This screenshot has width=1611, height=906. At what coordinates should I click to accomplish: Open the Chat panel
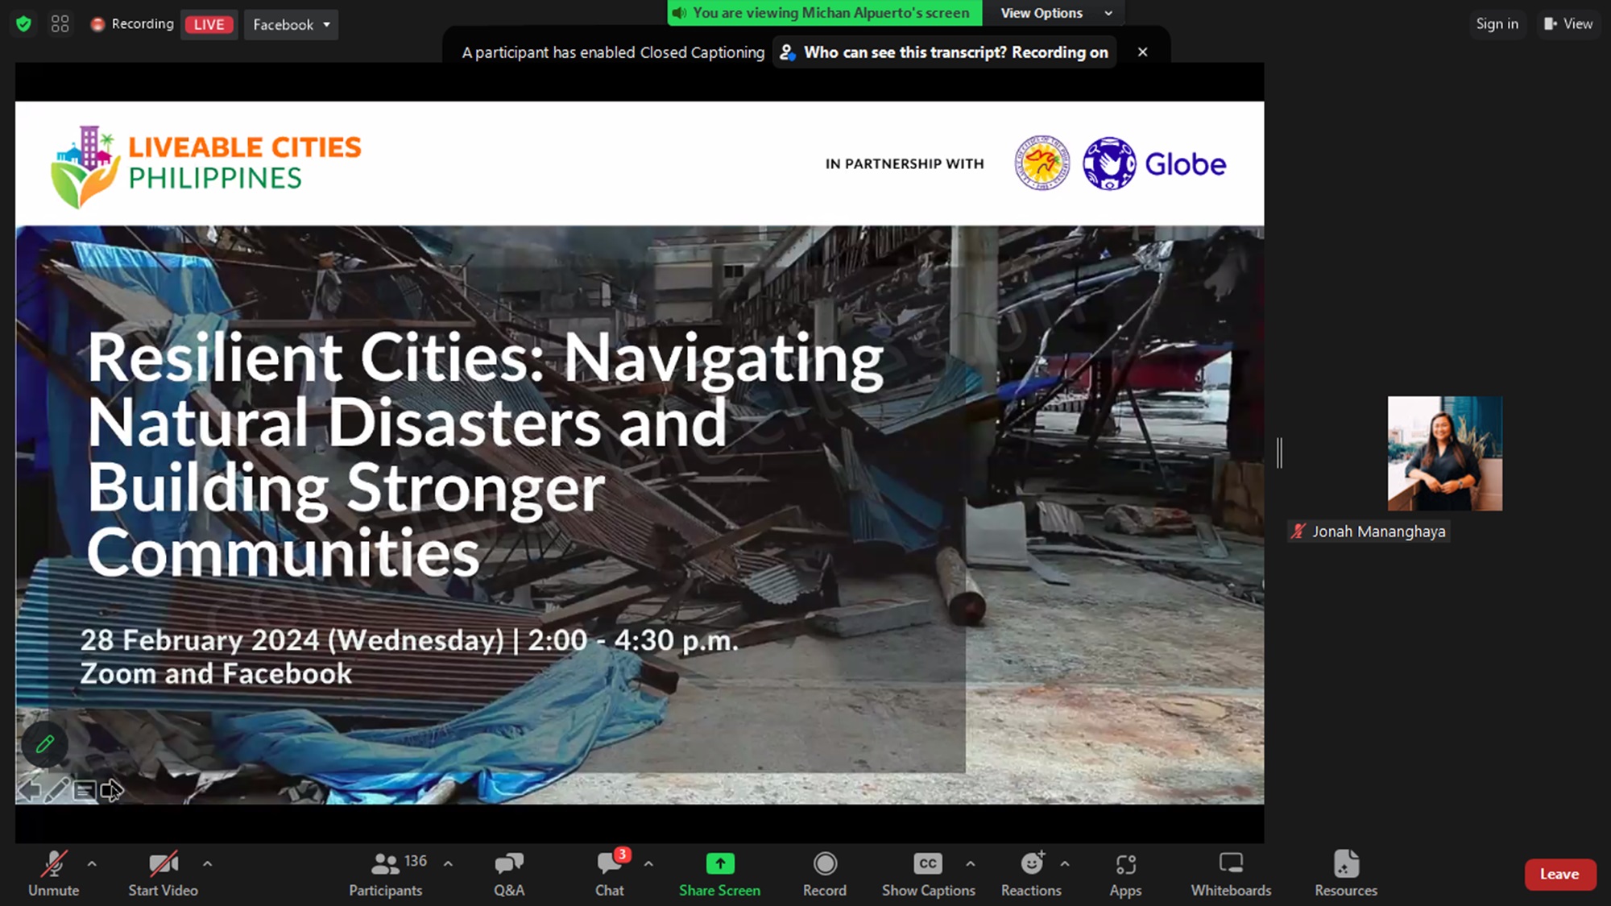coord(610,874)
